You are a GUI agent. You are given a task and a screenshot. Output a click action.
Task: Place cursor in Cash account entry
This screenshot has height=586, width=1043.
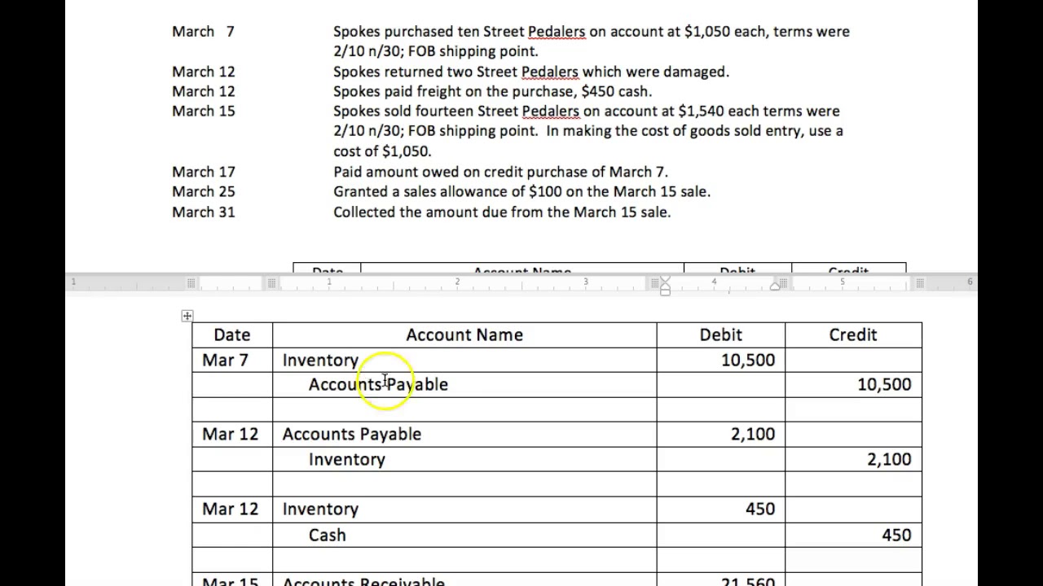[328, 535]
